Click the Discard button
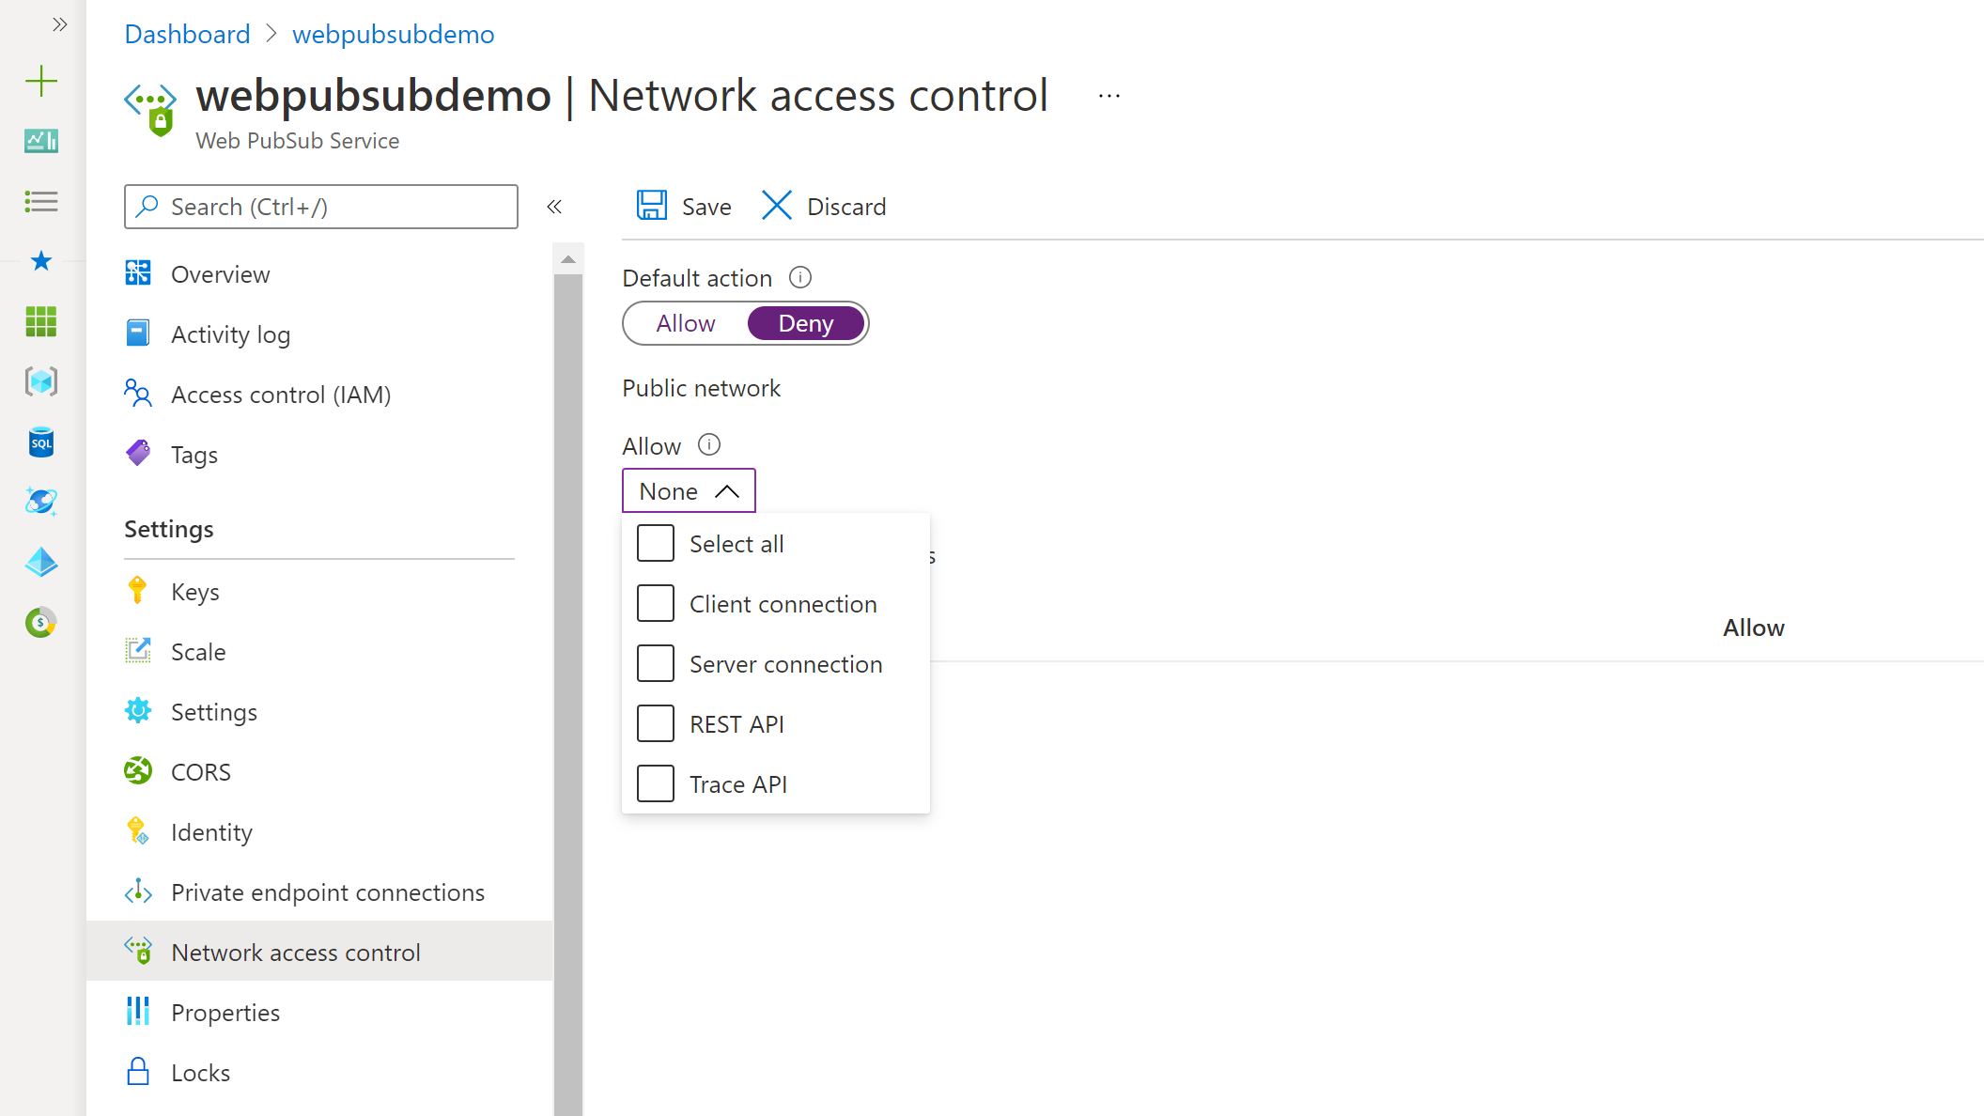1984x1116 pixels. [x=825, y=206]
